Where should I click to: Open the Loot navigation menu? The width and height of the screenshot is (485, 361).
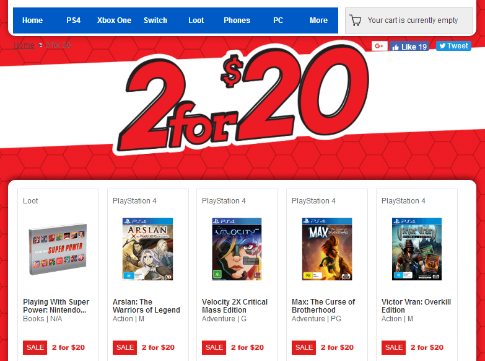tap(196, 20)
